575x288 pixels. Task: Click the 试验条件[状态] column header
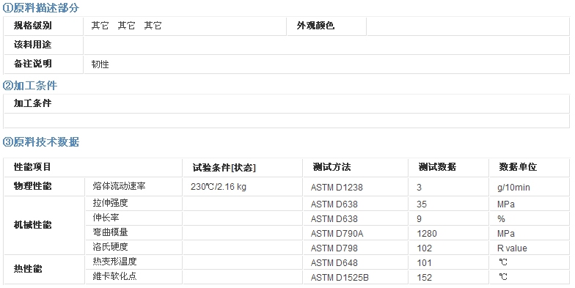pyautogui.click(x=224, y=167)
